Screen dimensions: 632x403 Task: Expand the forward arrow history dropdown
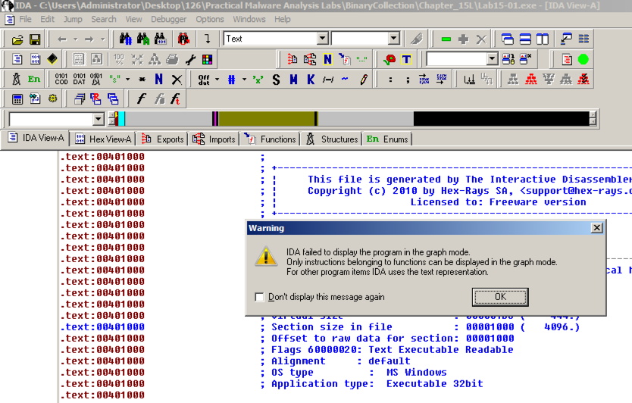pyautogui.click(x=103, y=39)
